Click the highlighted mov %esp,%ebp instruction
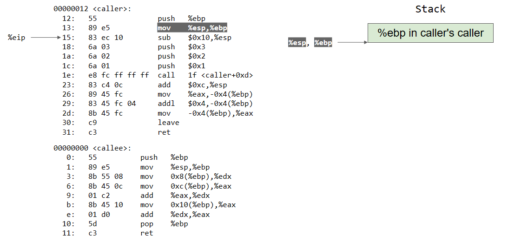508x242 pixels. click(x=192, y=28)
